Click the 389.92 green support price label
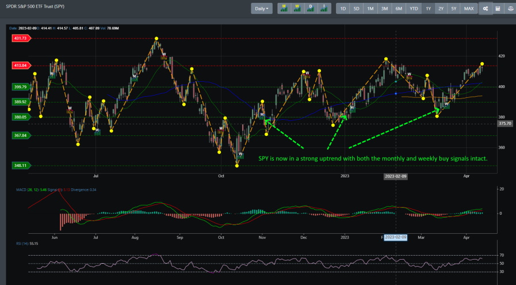The width and height of the screenshot is (516, 285). click(x=21, y=102)
